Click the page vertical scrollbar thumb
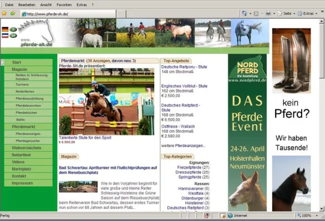Viewport: 325px width, 221px height. tap(322, 51)
